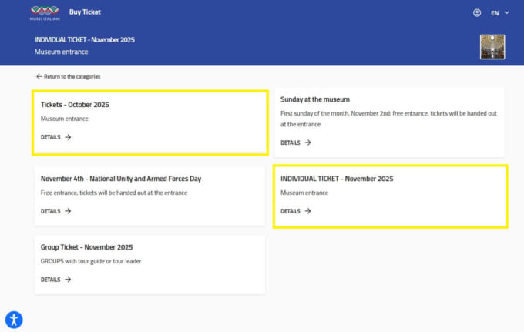This screenshot has height=332, width=524.
Task: Select the Group Ticket - November 2025 title
Action: [86, 247]
